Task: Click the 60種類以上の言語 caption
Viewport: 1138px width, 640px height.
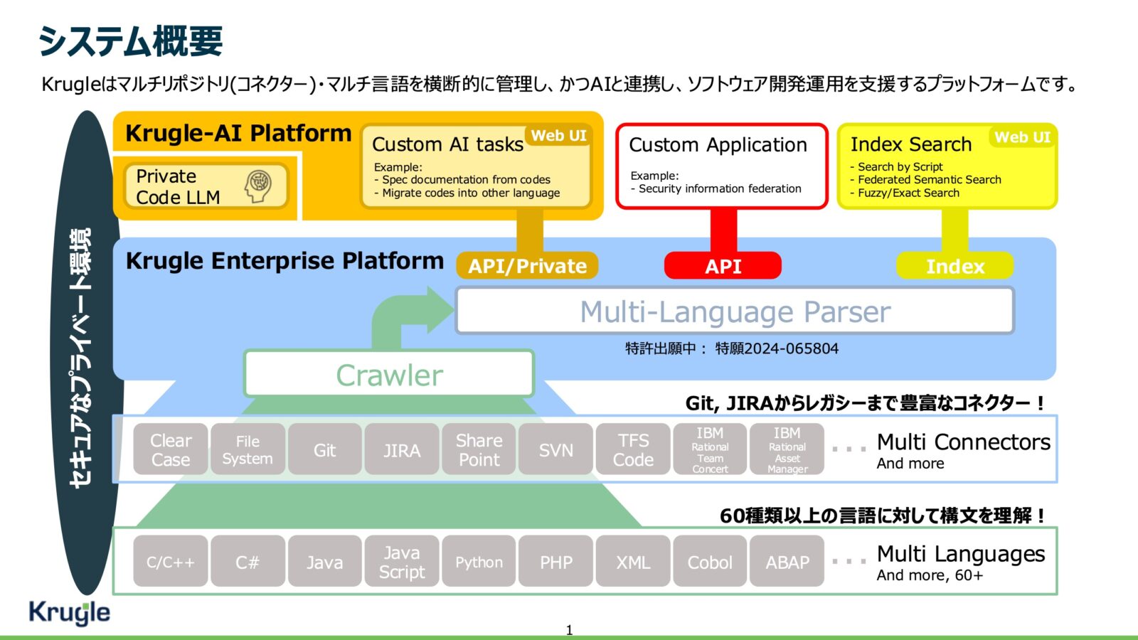Action: tap(881, 515)
